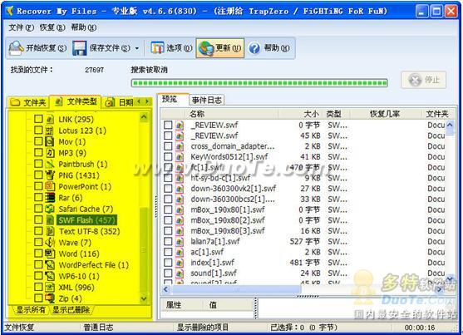
Task: Click the Safari Cache file type icon
Action: (x=50, y=209)
